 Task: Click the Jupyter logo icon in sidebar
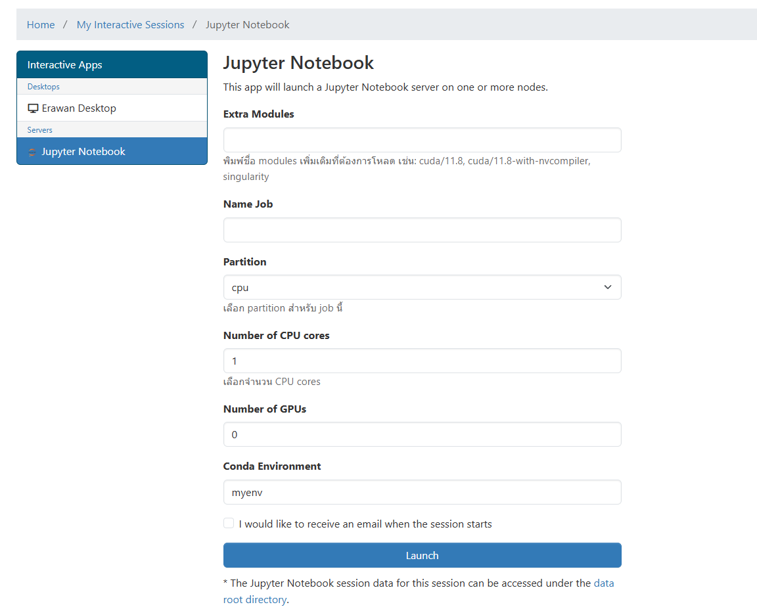pyautogui.click(x=33, y=152)
